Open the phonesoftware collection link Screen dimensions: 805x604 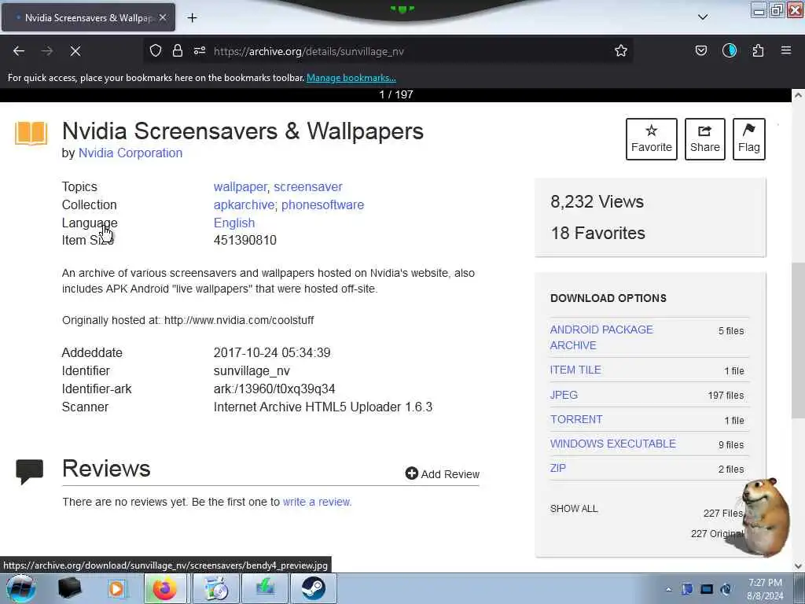click(x=322, y=205)
